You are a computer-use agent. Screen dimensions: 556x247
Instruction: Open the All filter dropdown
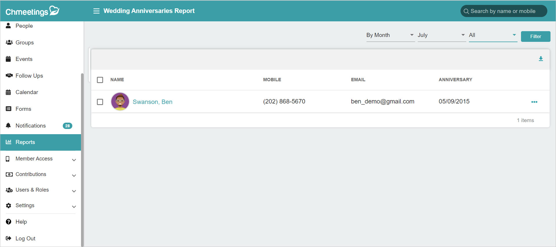click(493, 35)
